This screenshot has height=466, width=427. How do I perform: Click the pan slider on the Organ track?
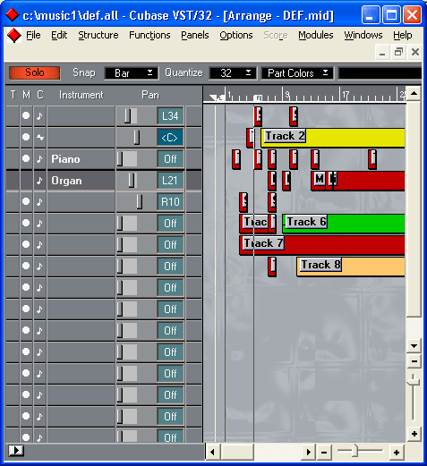coord(132,181)
